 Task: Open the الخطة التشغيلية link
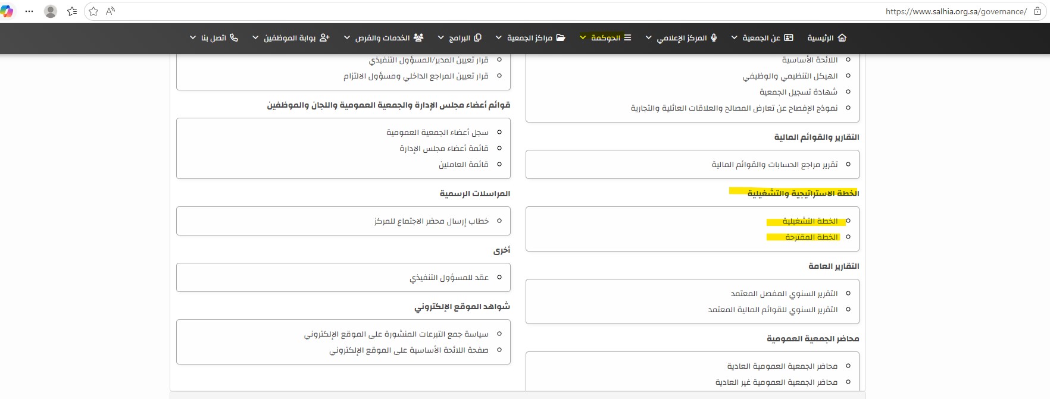(810, 221)
